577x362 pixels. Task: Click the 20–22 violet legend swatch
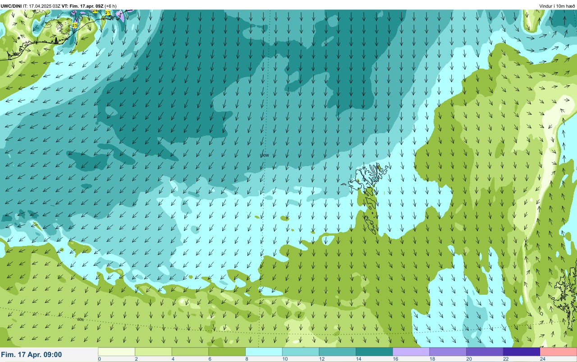[485, 352]
